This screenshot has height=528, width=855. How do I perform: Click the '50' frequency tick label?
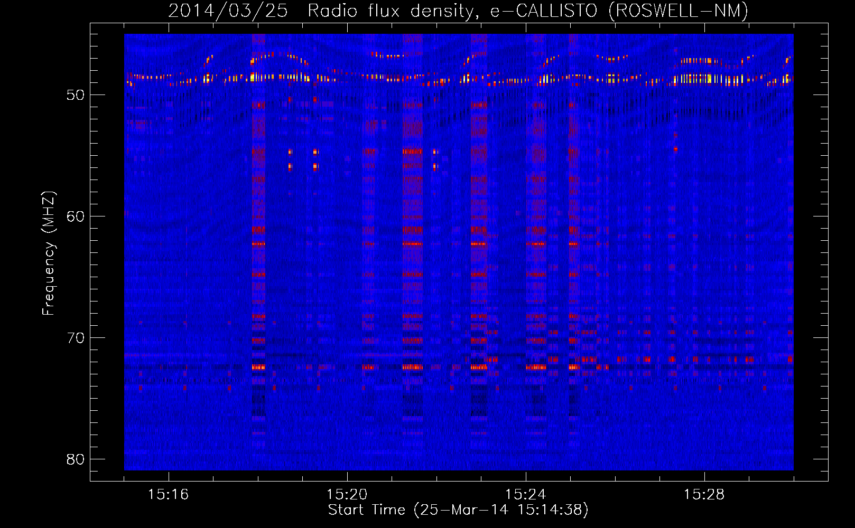[76, 95]
